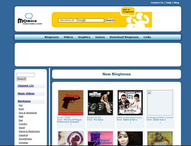Open the Links menu item
The width and height of the screenshot is (191, 146).
147,37
